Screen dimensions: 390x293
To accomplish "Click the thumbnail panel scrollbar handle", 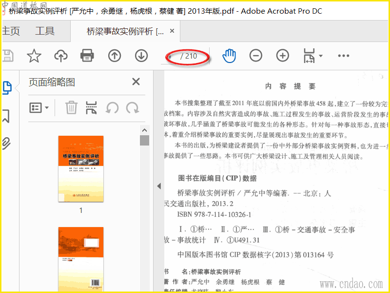I will [x=144, y=140].
